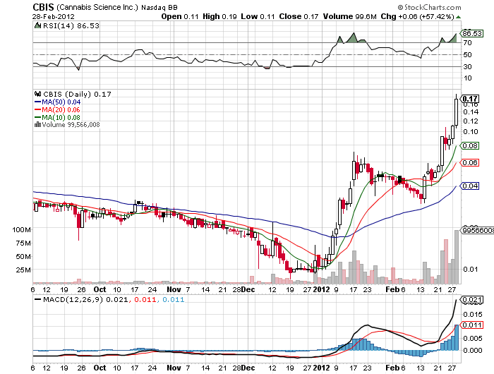Click the CBIS (Daily) 0.17 legend label
Screen dimensions: 494x374
pyautogui.click(x=77, y=95)
